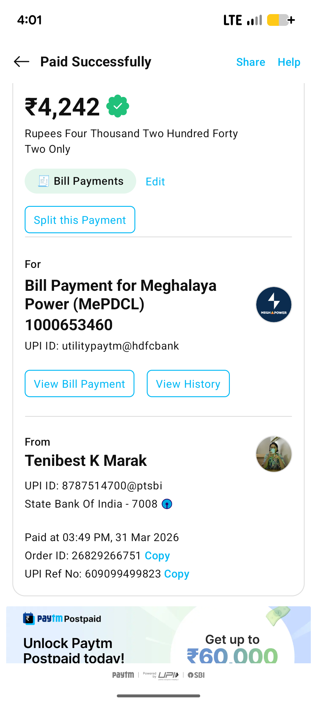Viewport: 317px width, 705px height.
Task: Tap the State Bank of India logo
Action: coord(167,504)
